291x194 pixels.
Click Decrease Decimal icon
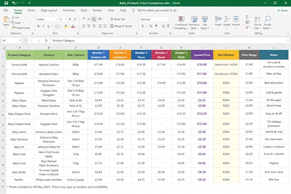(x=168, y=26)
